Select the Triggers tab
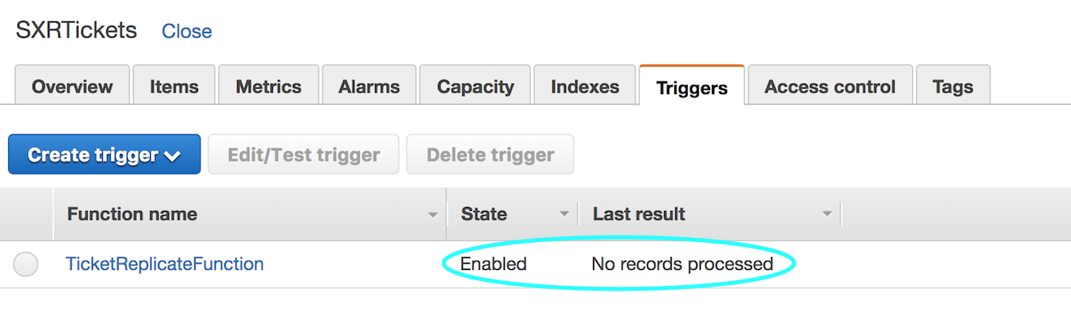1071x324 pixels. (x=692, y=87)
